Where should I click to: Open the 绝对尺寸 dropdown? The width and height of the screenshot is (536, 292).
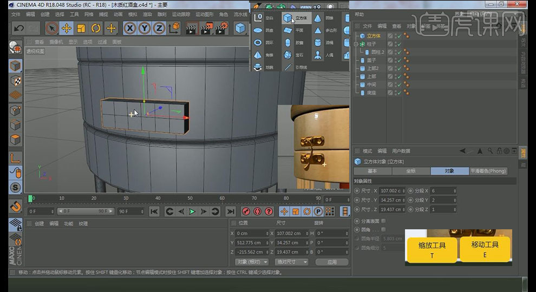pos(292,262)
